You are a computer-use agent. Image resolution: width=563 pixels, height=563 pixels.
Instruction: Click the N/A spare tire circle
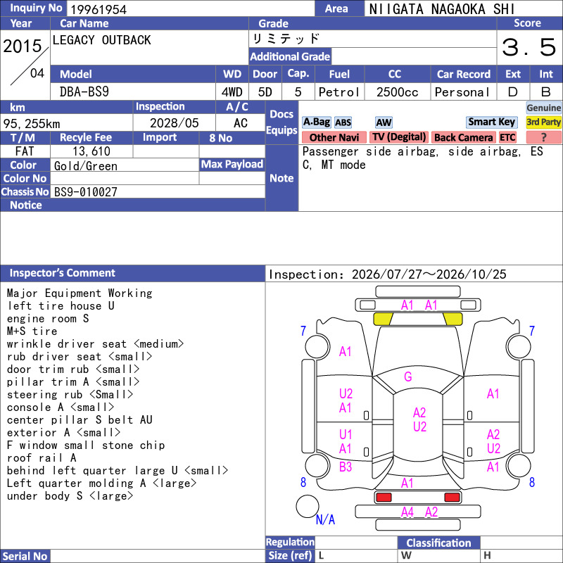coord(308,506)
